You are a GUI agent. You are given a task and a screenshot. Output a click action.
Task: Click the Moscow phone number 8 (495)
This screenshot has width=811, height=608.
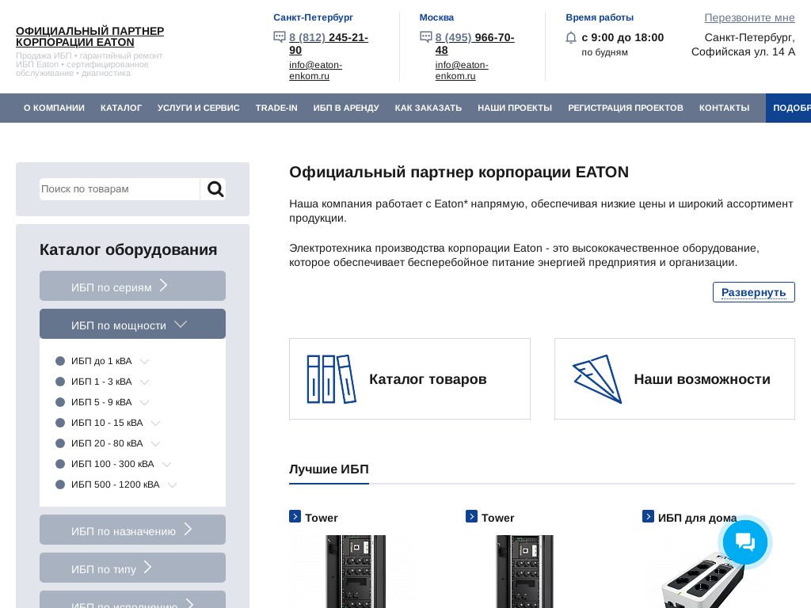pos(475,44)
